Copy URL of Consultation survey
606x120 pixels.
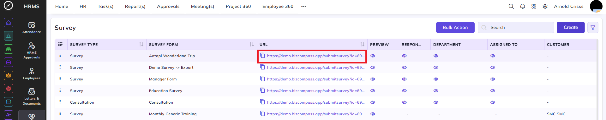(x=262, y=102)
